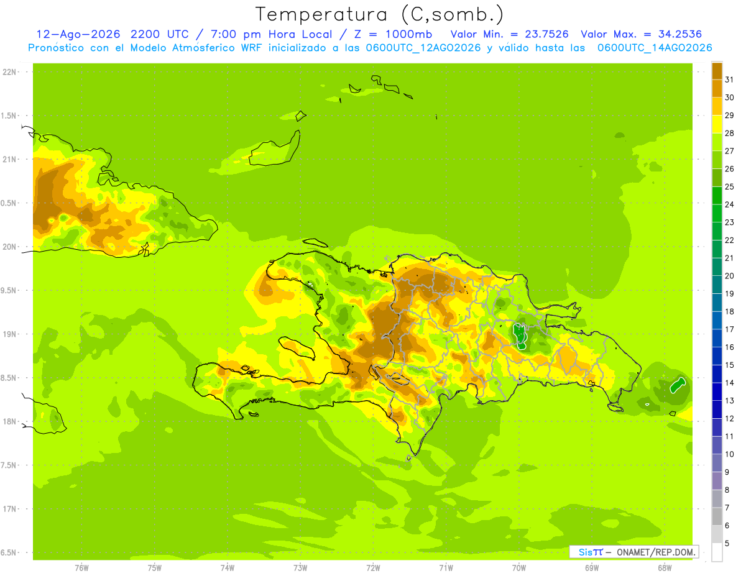Viewport: 746px width, 576px height.
Task: Click the SisTT - ONAMET/REP.DOM. logo box
Action: 634,552
